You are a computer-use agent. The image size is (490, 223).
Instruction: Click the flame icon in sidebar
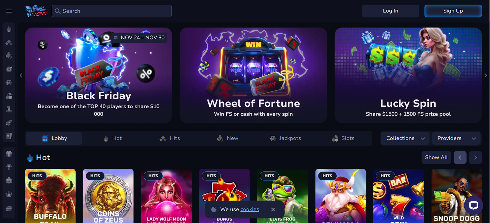(x=9, y=29)
